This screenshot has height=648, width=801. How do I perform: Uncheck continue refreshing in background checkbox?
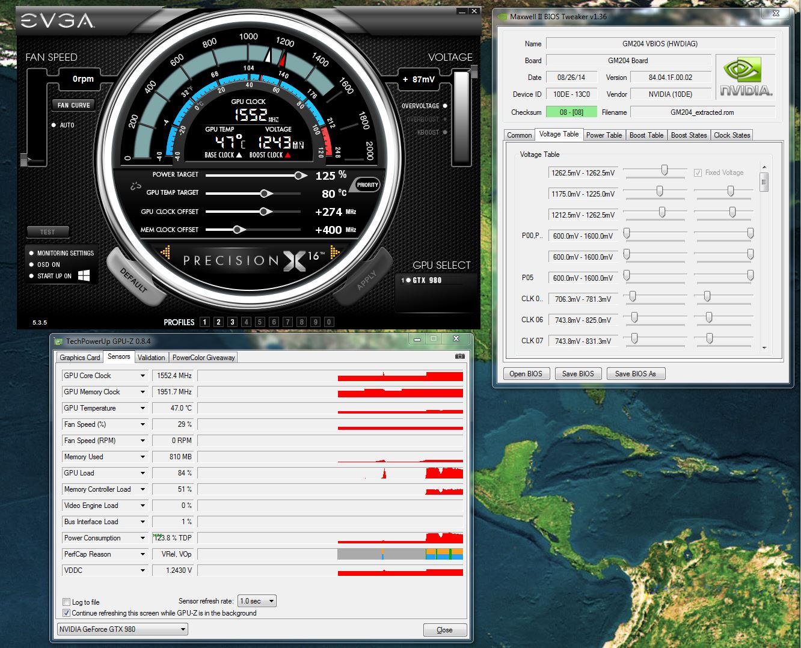67,613
